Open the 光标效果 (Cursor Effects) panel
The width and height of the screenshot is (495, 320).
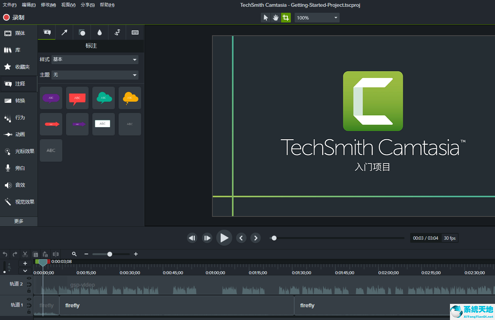pos(19,152)
